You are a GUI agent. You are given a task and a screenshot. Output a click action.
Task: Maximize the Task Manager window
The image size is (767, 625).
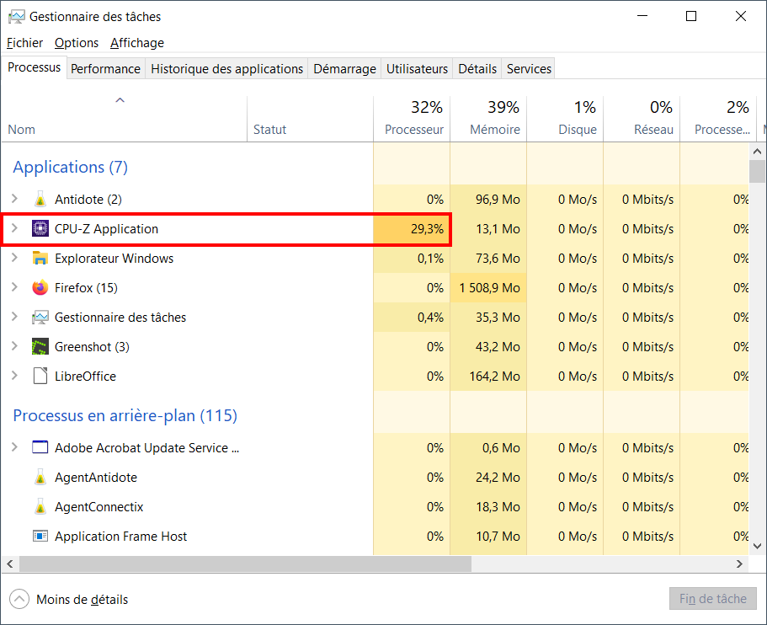pos(691,16)
